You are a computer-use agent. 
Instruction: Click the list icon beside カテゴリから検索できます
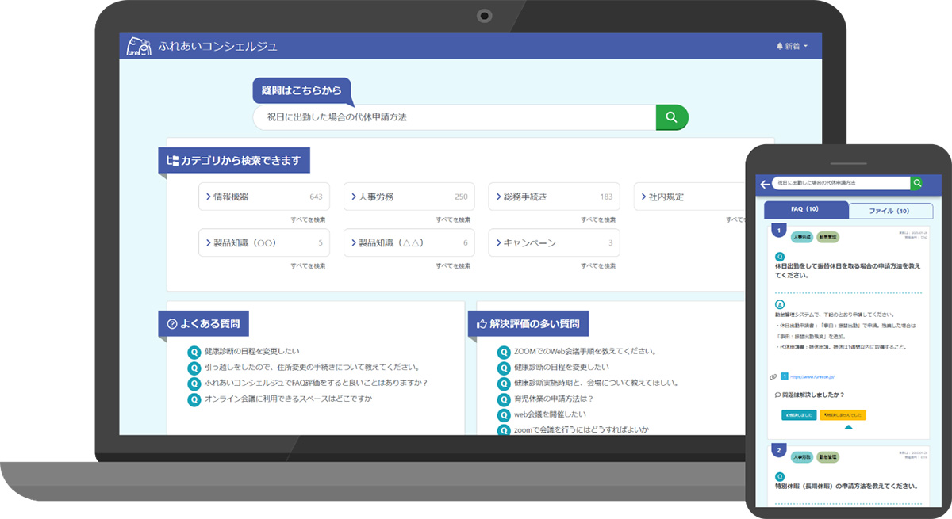click(x=171, y=160)
